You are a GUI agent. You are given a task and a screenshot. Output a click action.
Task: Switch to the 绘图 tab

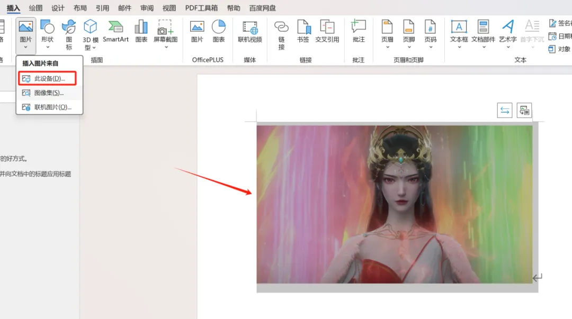pos(36,8)
